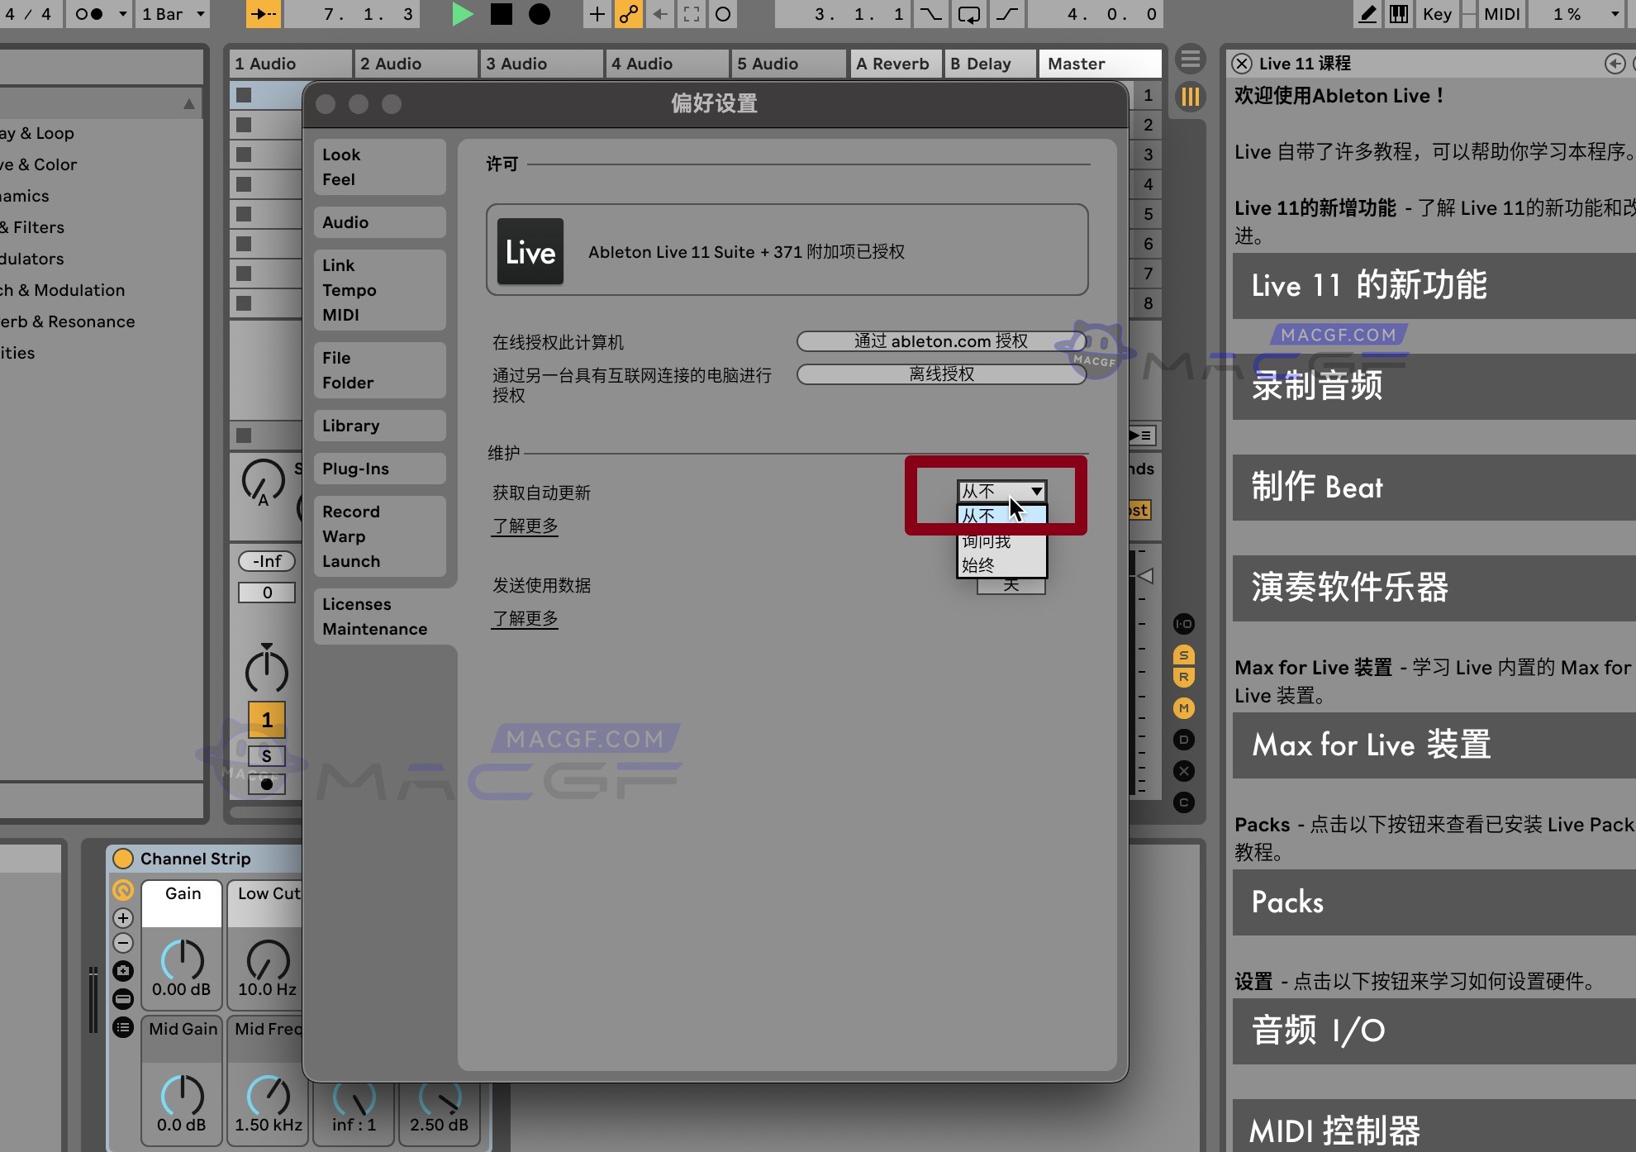Image resolution: width=1636 pixels, height=1152 pixels.
Task: Click the 离线授权 button
Action: point(941,374)
